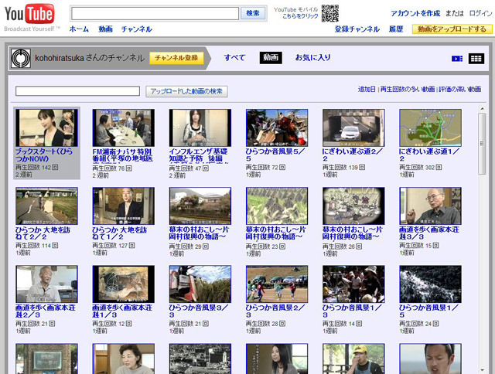The image size is (495, 374).
Task: Open ひらつか音風景2/3 thumbnail
Action: point(277,284)
